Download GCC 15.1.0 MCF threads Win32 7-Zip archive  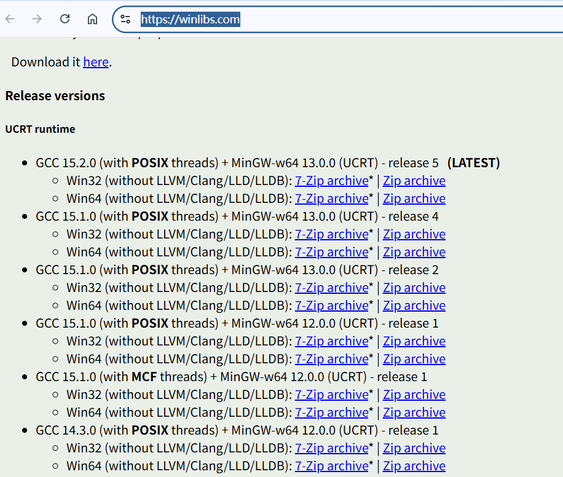point(331,395)
